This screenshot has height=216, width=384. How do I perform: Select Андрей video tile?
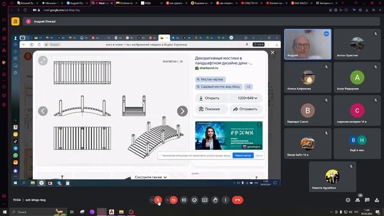coord(308,44)
